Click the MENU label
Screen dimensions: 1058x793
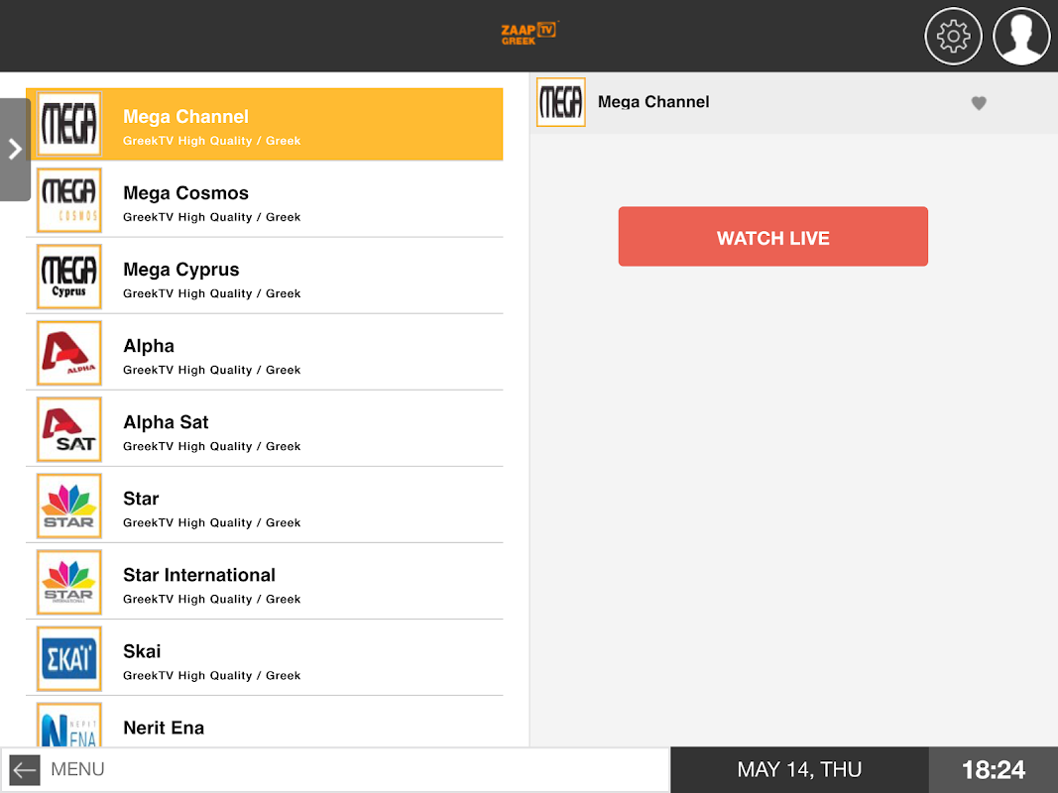pyautogui.click(x=77, y=769)
